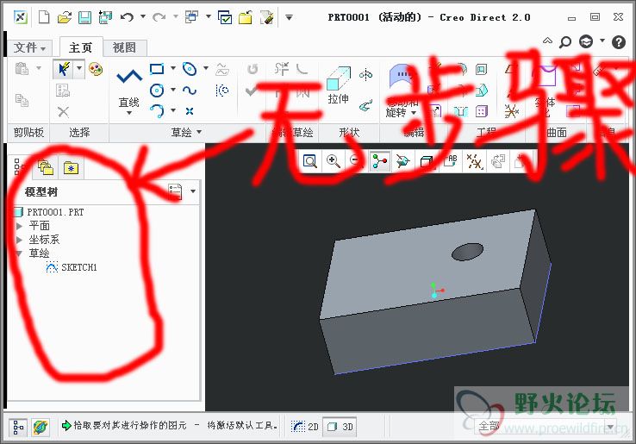This screenshot has width=636, height=444.
Task: Click the Save a copy icon
Action: (105, 17)
